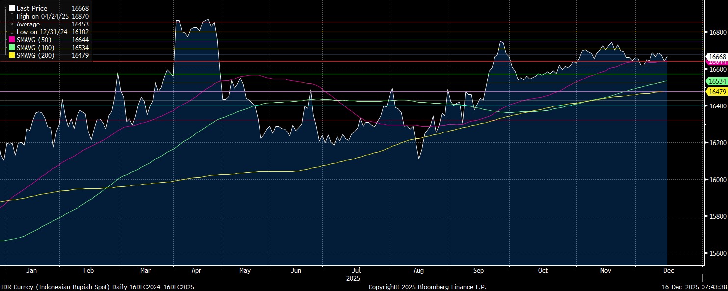The height and width of the screenshot is (291, 728).
Task: Click the magenta SMAVG (50) legend swatch
Action: coord(12,40)
